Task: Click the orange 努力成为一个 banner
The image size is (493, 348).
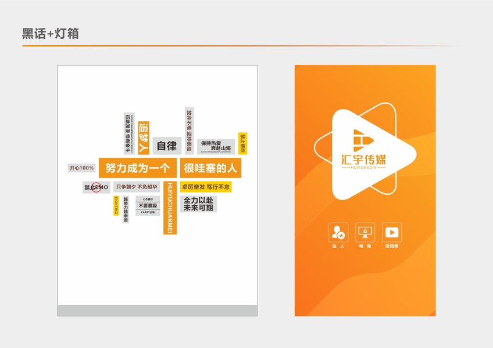Action: 138,168
